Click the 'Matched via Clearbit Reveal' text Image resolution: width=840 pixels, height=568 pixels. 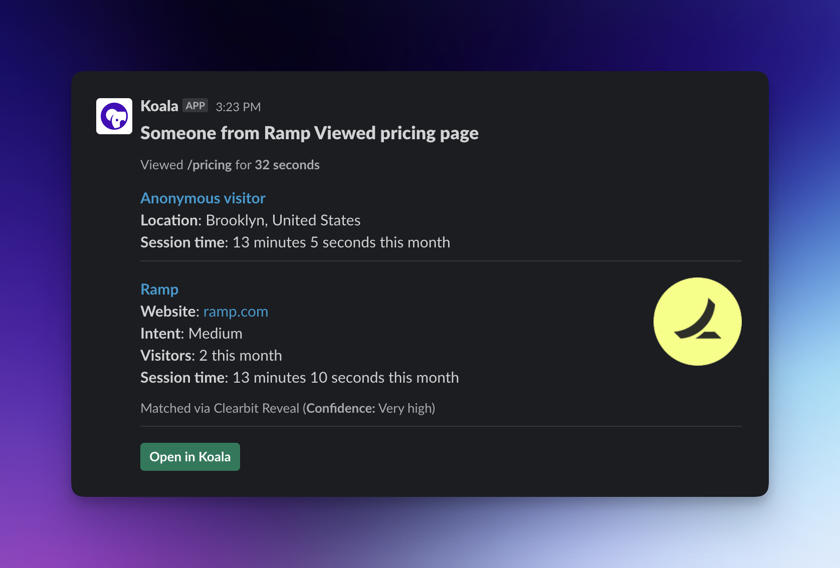(220, 408)
